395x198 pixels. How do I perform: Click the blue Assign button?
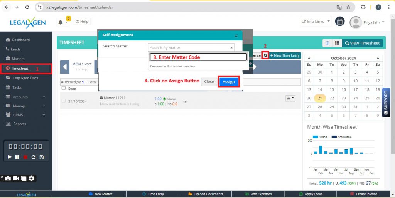[228, 82]
